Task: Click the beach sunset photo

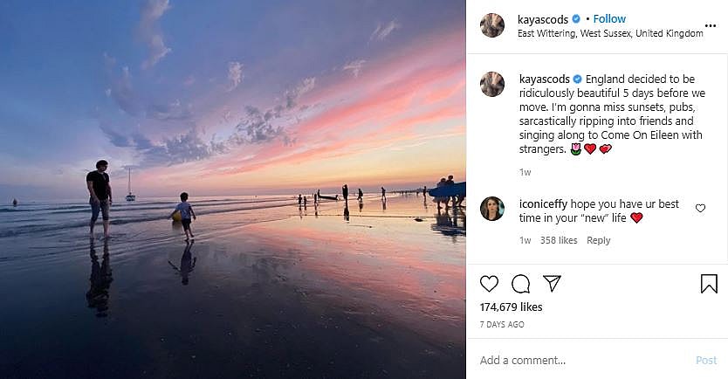Action: [x=232, y=189]
